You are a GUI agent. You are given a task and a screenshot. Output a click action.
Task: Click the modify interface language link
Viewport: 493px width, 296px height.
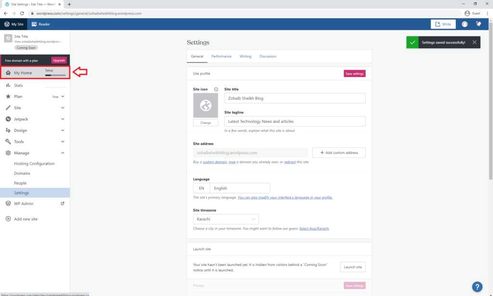point(285,198)
